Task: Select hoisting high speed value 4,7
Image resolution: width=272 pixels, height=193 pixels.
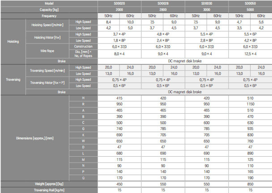Action: pyautogui.click(x=239, y=22)
